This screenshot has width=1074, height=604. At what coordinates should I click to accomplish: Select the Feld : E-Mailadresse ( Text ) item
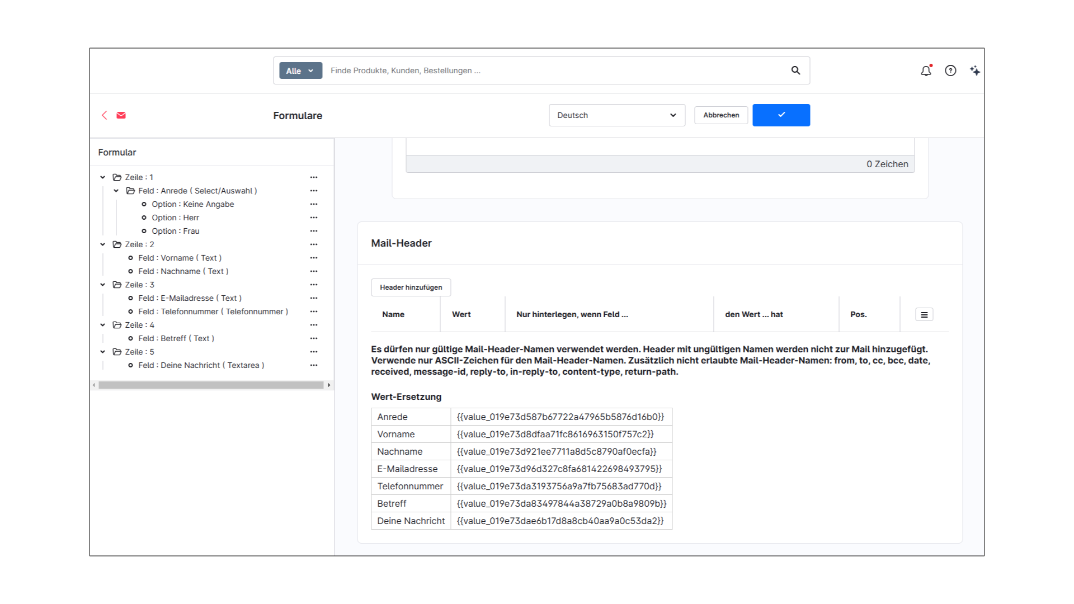pos(190,298)
